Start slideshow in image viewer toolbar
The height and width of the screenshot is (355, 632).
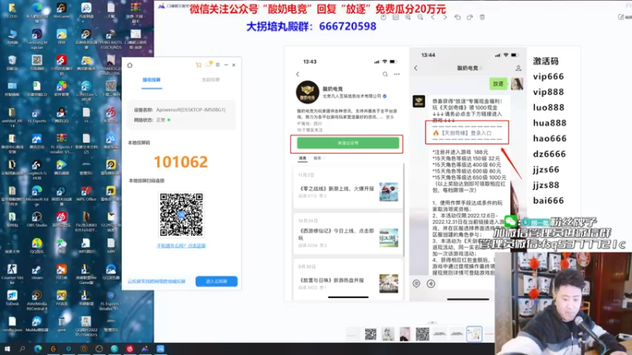click(383, 17)
